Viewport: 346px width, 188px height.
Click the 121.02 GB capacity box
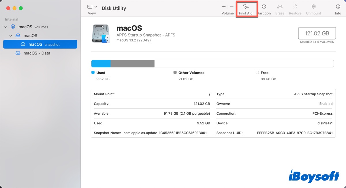[x=317, y=33]
